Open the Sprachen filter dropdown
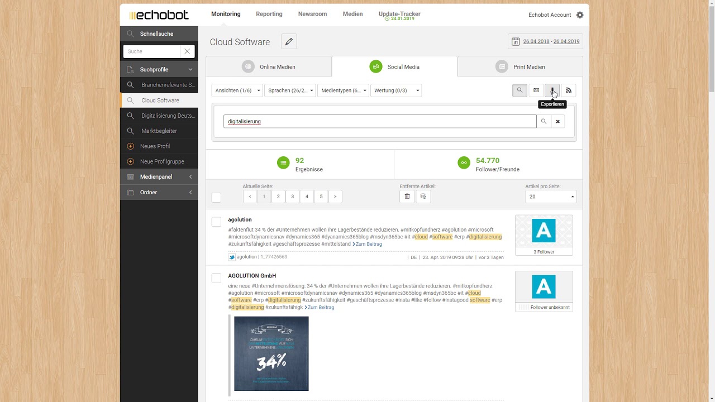This screenshot has height=402, width=715. 290,90
